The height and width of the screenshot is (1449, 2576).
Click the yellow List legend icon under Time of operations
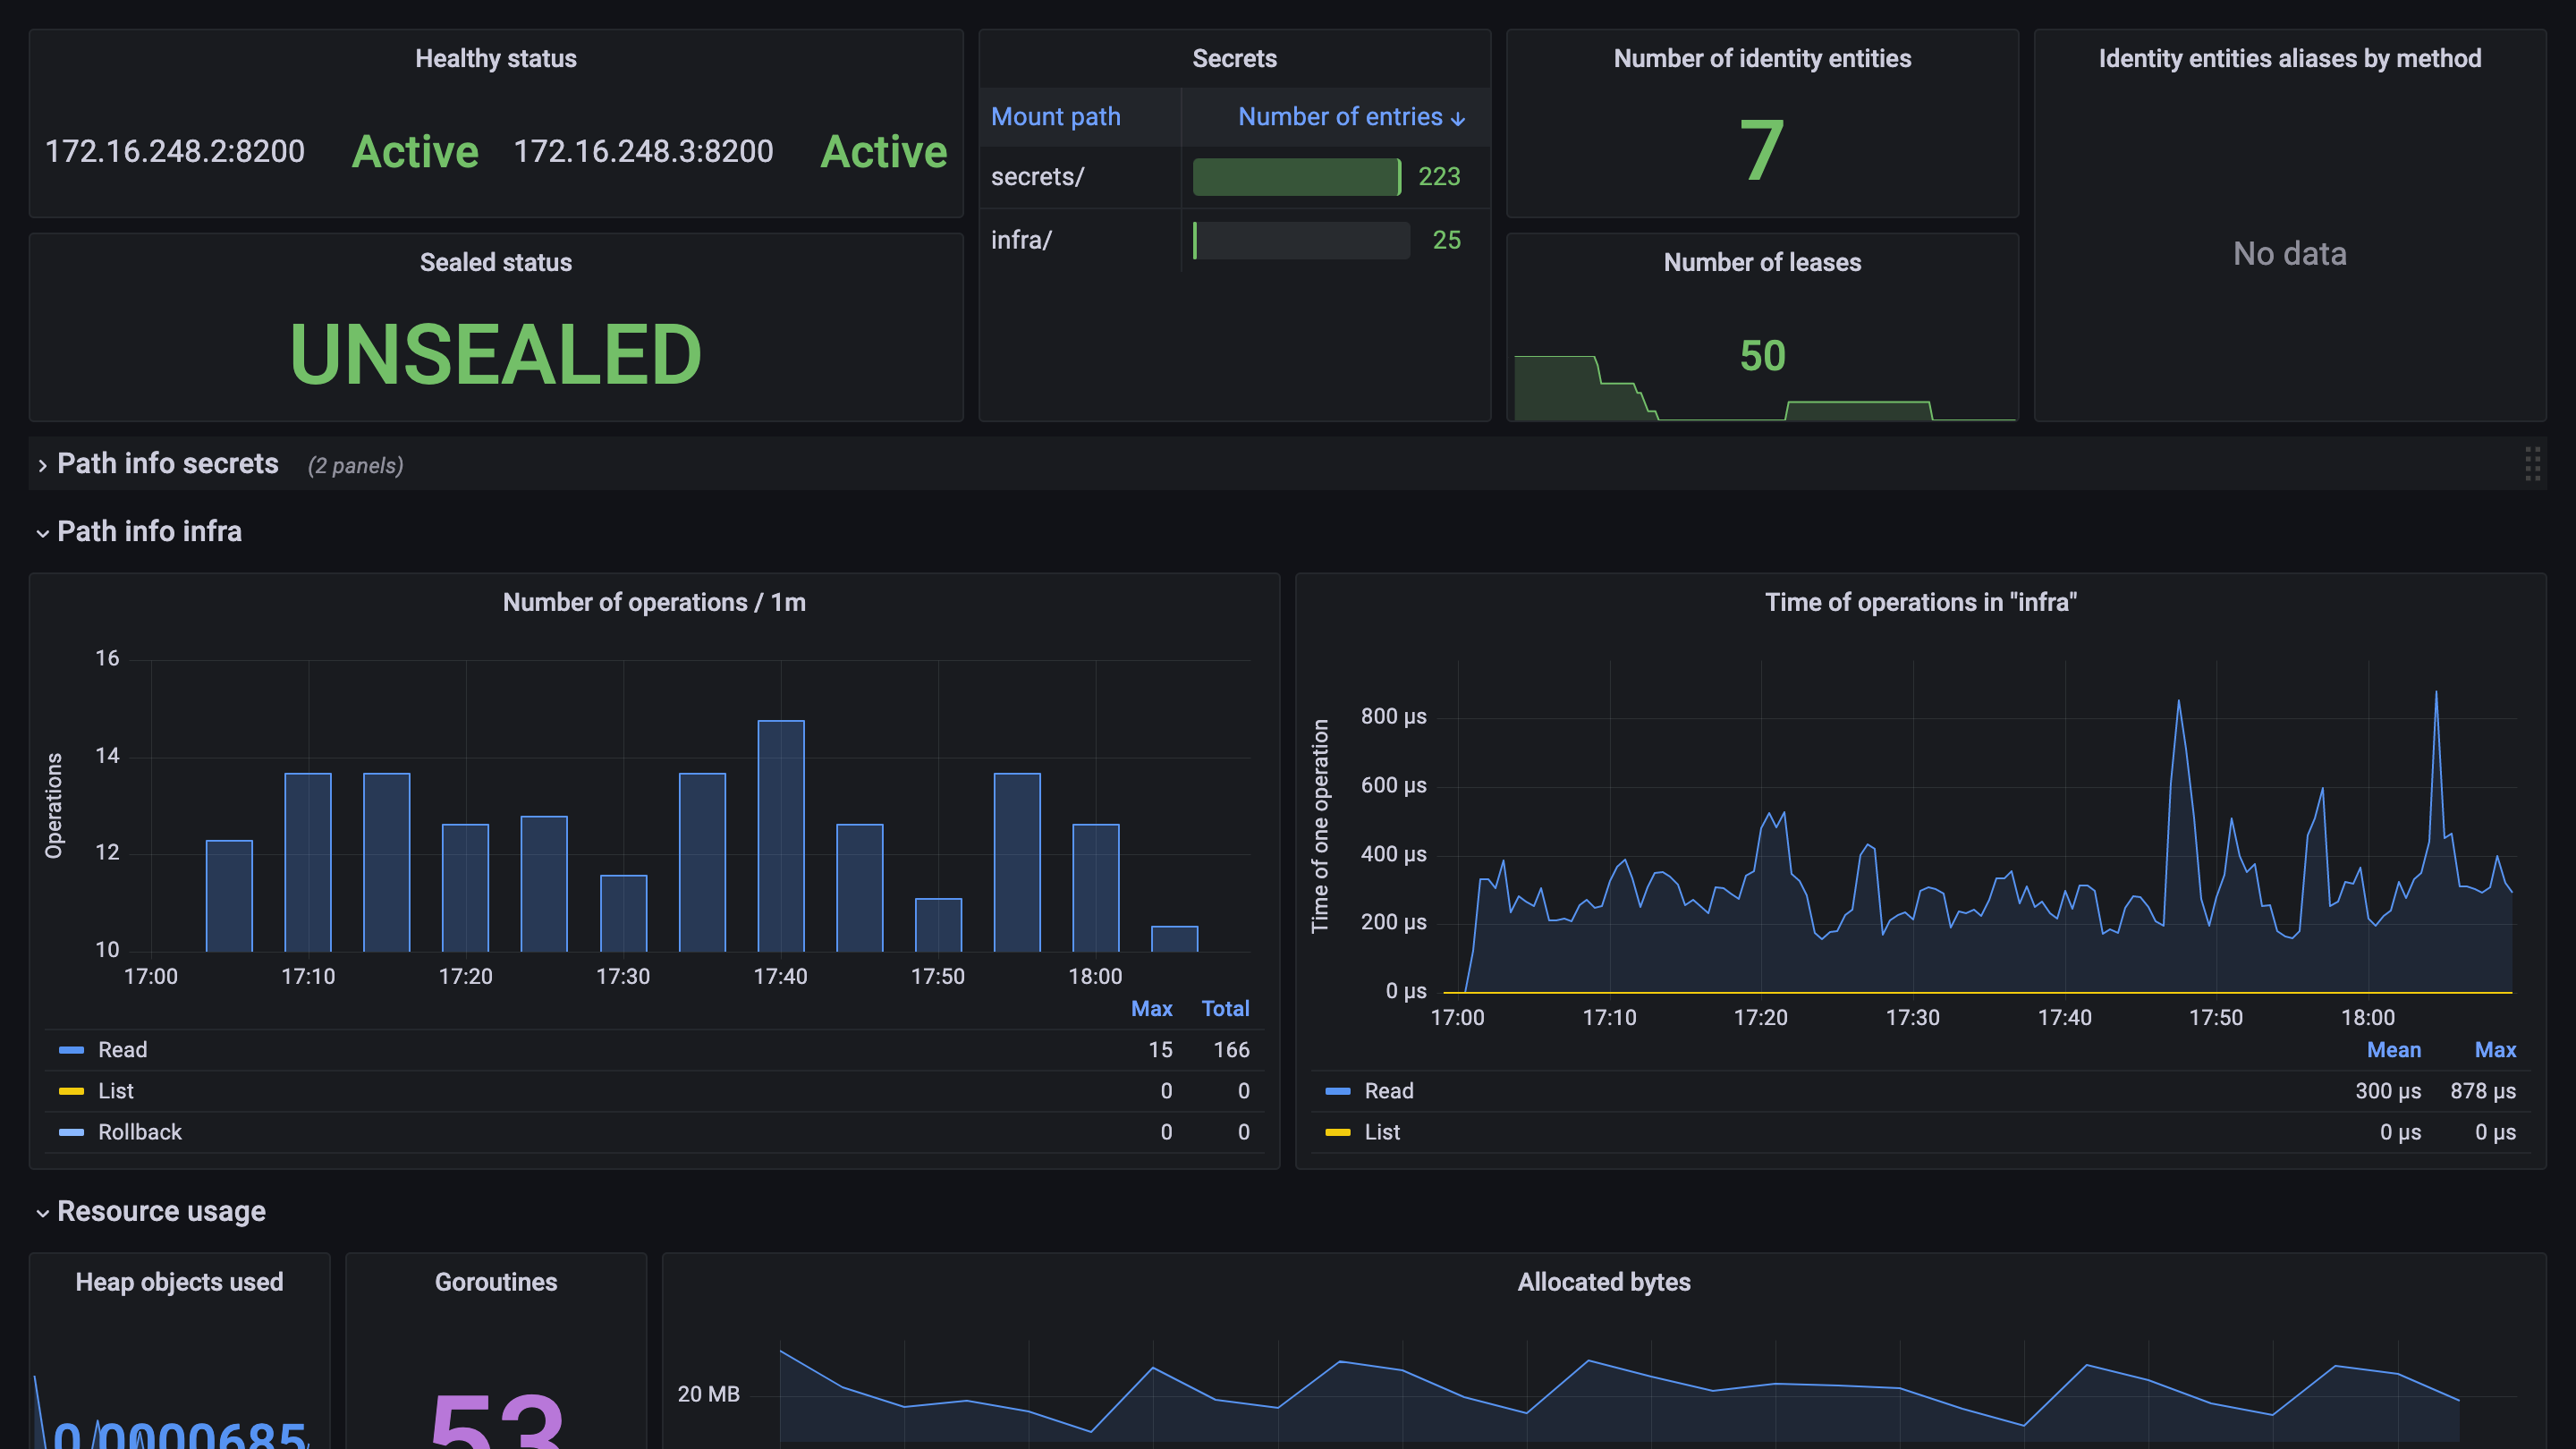coord(1337,1132)
